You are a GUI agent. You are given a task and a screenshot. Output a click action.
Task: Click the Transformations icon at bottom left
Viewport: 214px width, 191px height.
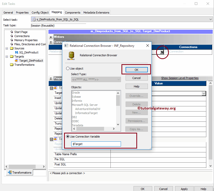point(10,173)
